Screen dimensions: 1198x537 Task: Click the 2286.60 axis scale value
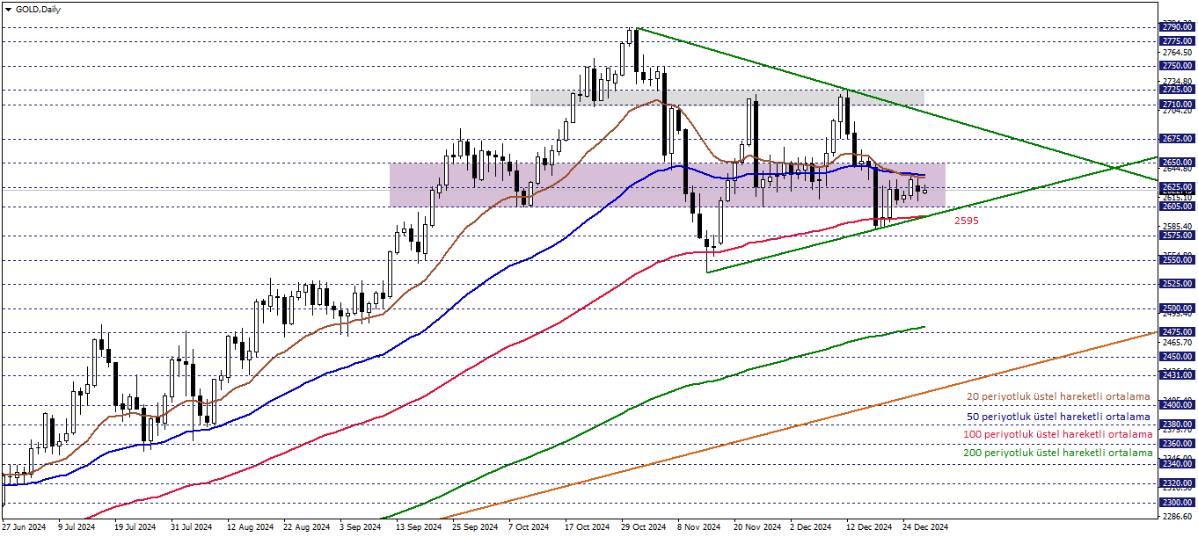coord(1177,519)
